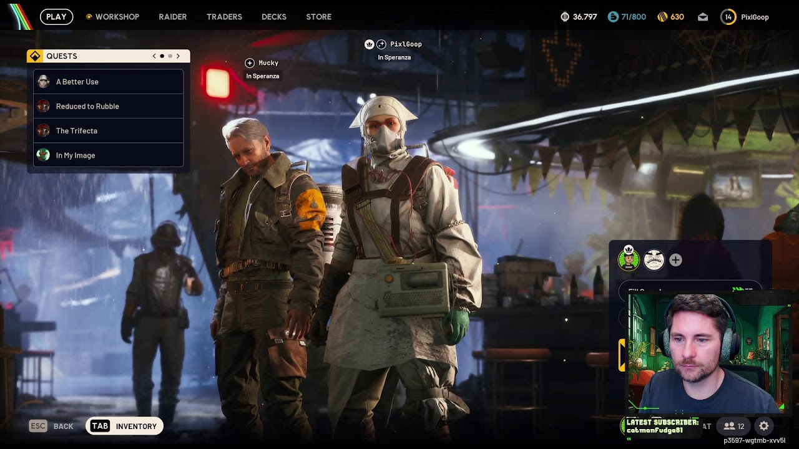Add a party member with plus button
Screen dimensions: 799x449
675,260
